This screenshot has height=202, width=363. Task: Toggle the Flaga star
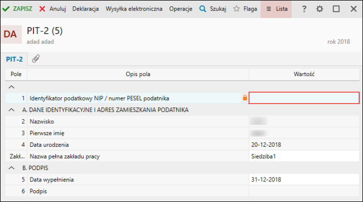point(245,9)
